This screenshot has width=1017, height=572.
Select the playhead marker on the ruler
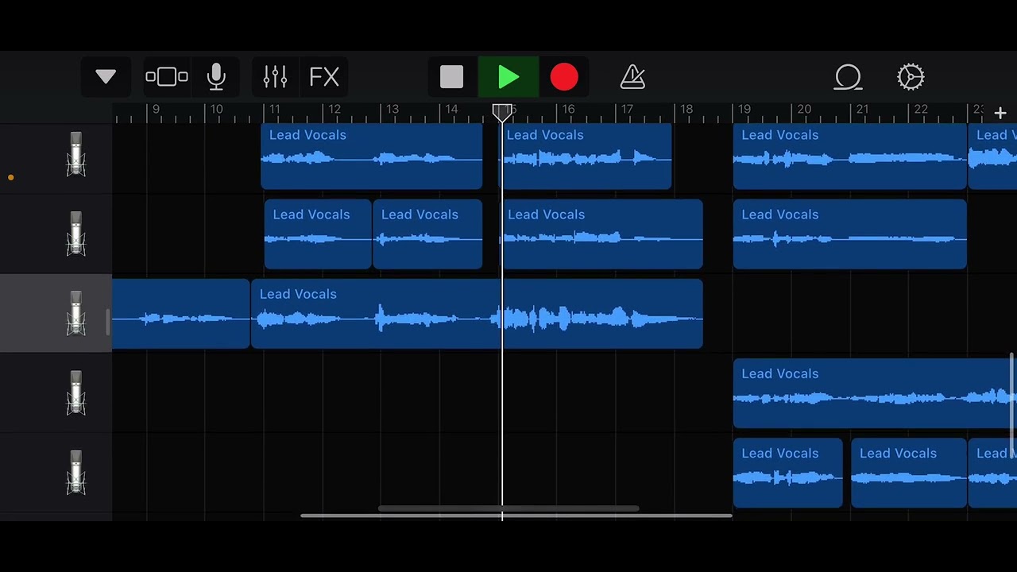pos(501,112)
